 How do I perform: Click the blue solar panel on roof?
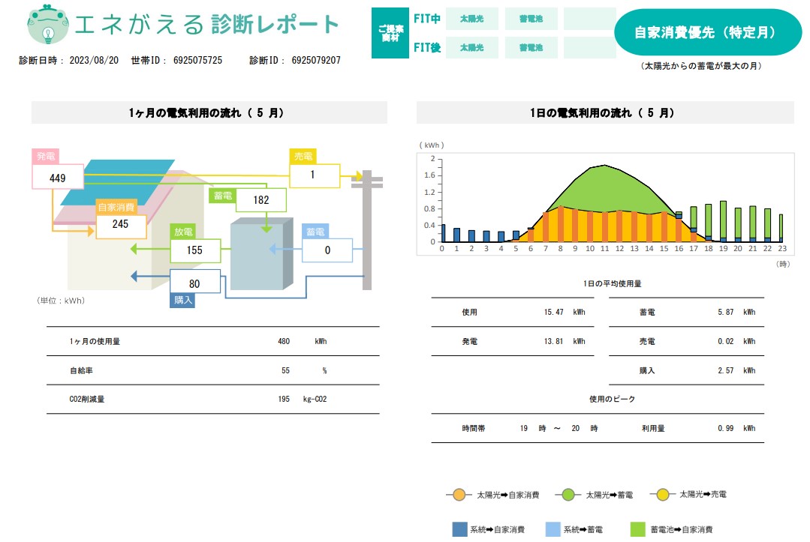118,182
